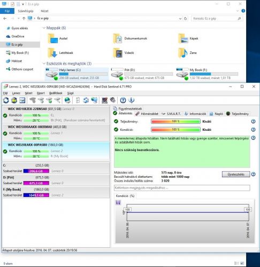Select disk WDC WD20EARX-00PASB0 in list
Screen dimensions: 260x267
(56, 151)
